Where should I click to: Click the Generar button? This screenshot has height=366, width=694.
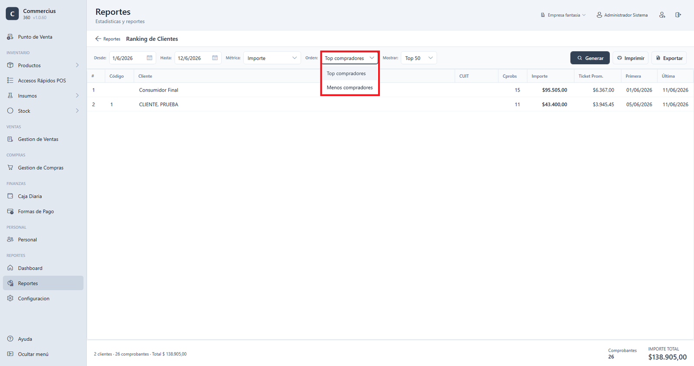tap(590, 58)
